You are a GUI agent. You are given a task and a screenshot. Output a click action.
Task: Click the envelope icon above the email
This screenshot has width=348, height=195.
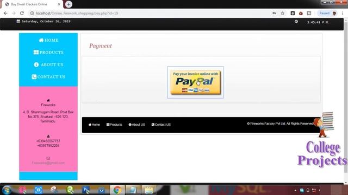click(48, 158)
